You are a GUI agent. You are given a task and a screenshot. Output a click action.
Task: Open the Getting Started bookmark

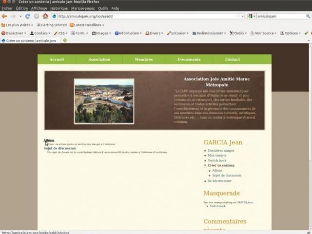52,25
